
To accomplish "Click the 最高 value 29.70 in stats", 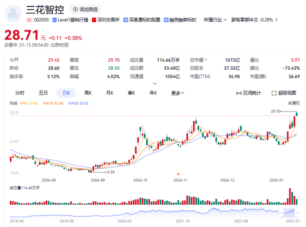I will coord(114,60).
